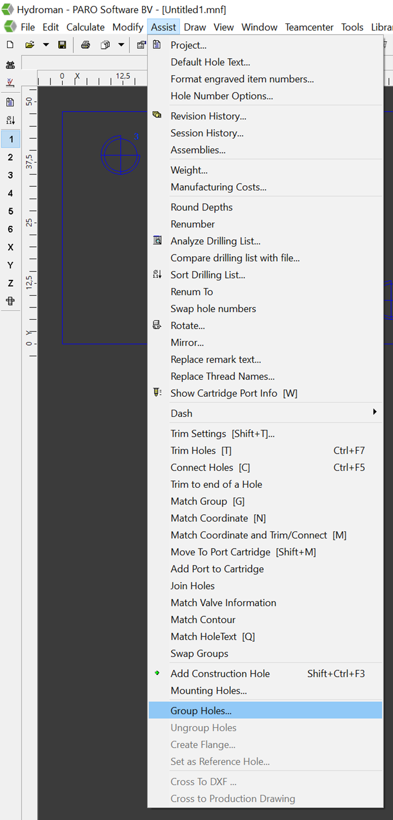Expand the dropdown arrow next to copy icon

(x=121, y=45)
